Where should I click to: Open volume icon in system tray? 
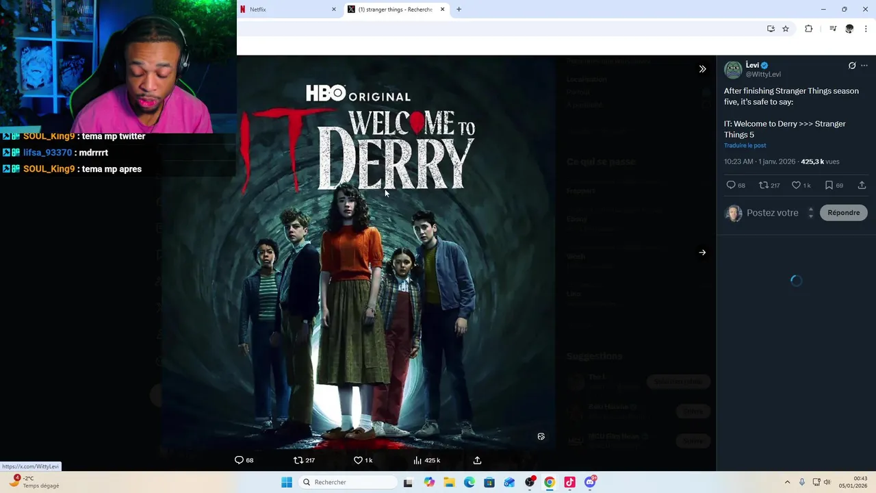point(827,482)
